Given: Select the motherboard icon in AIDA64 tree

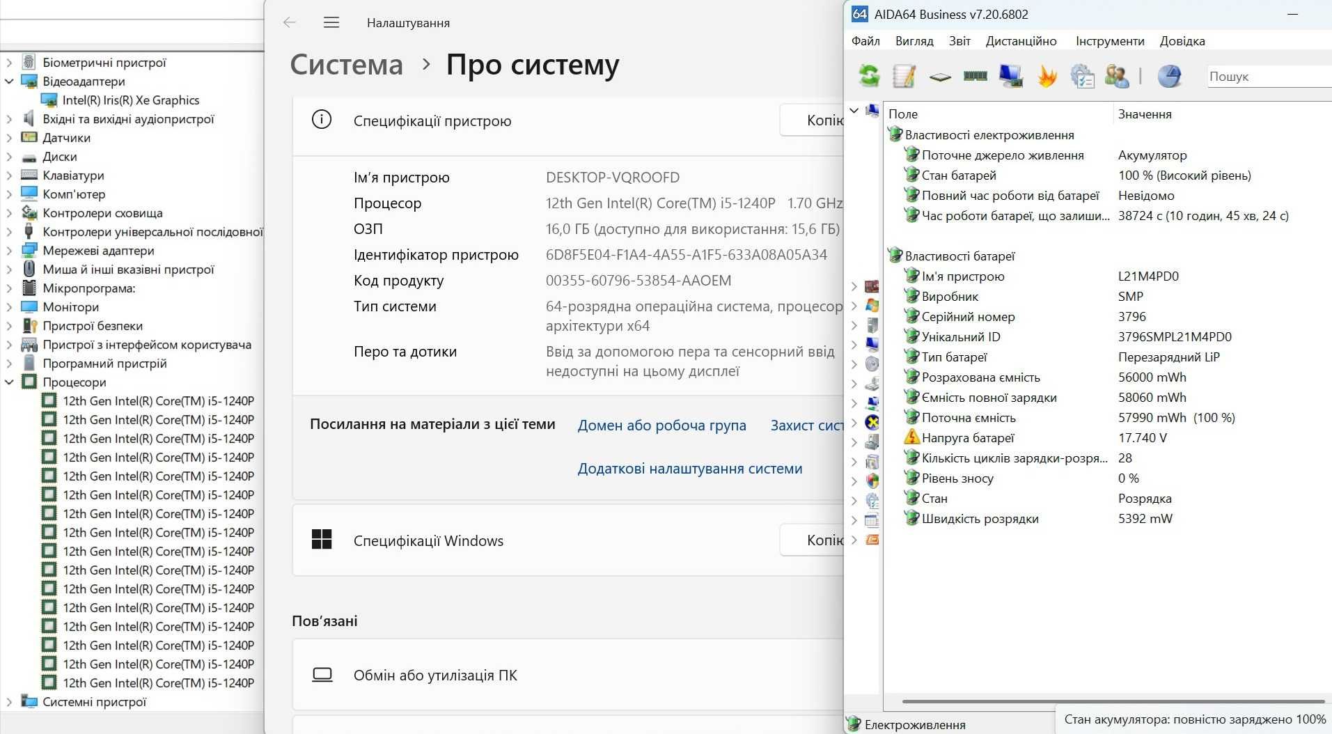Looking at the screenshot, I should pyautogui.click(x=872, y=286).
